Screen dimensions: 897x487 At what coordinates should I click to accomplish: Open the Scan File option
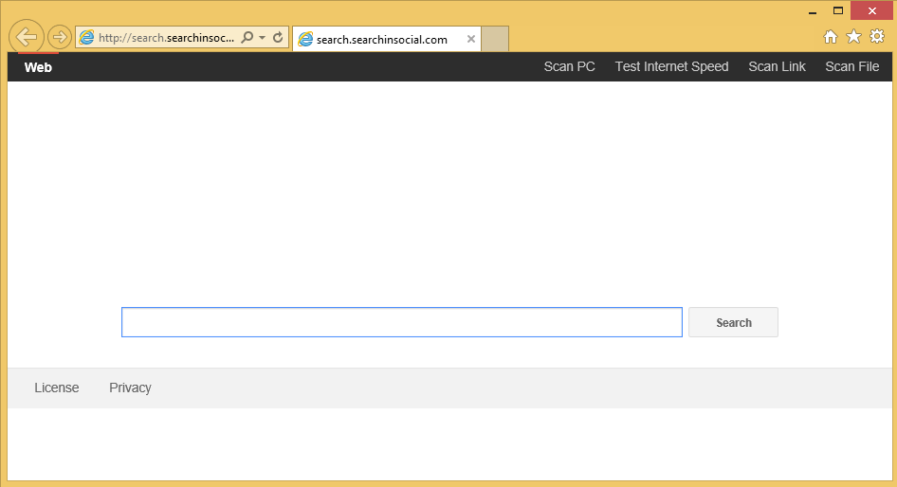pos(851,67)
